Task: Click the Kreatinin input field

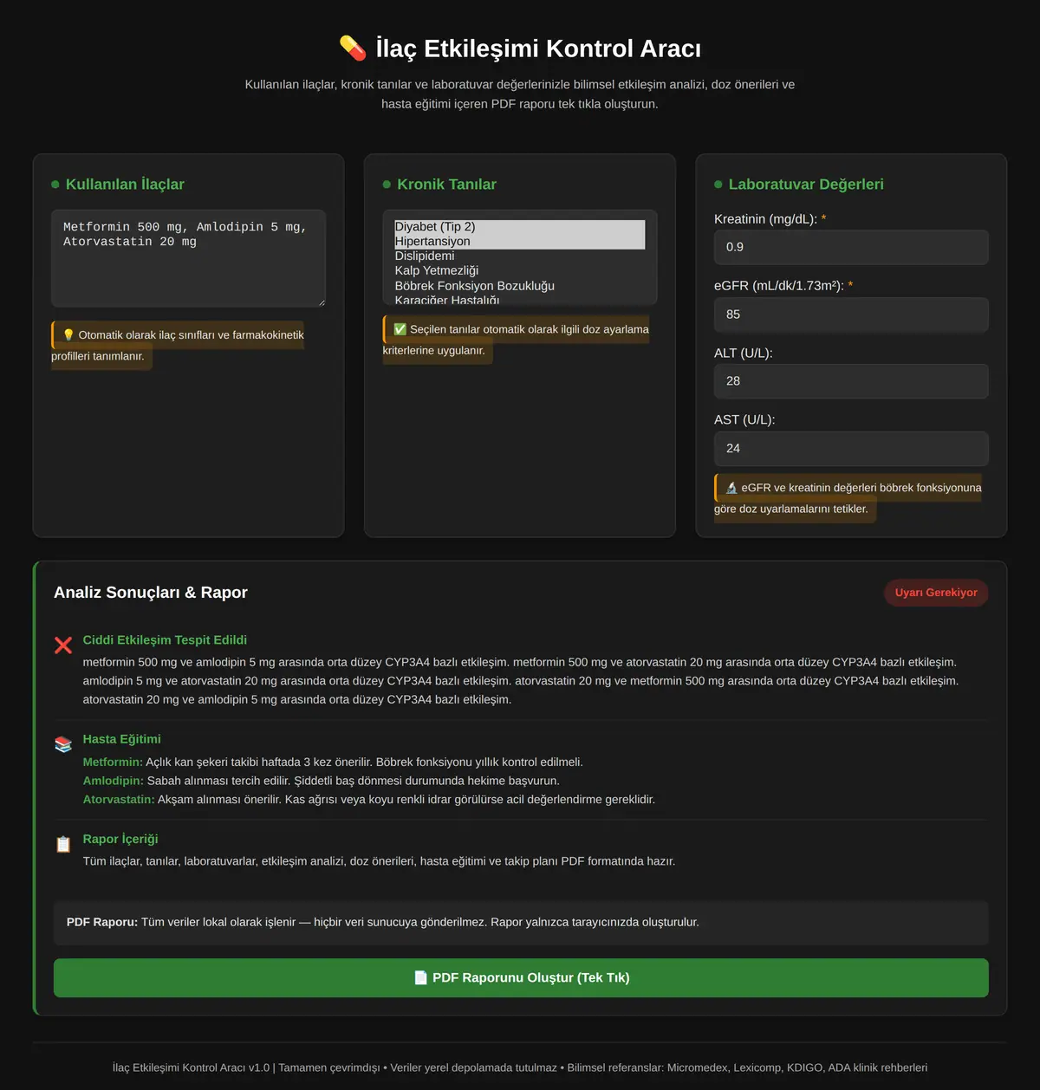Action: tap(851, 247)
